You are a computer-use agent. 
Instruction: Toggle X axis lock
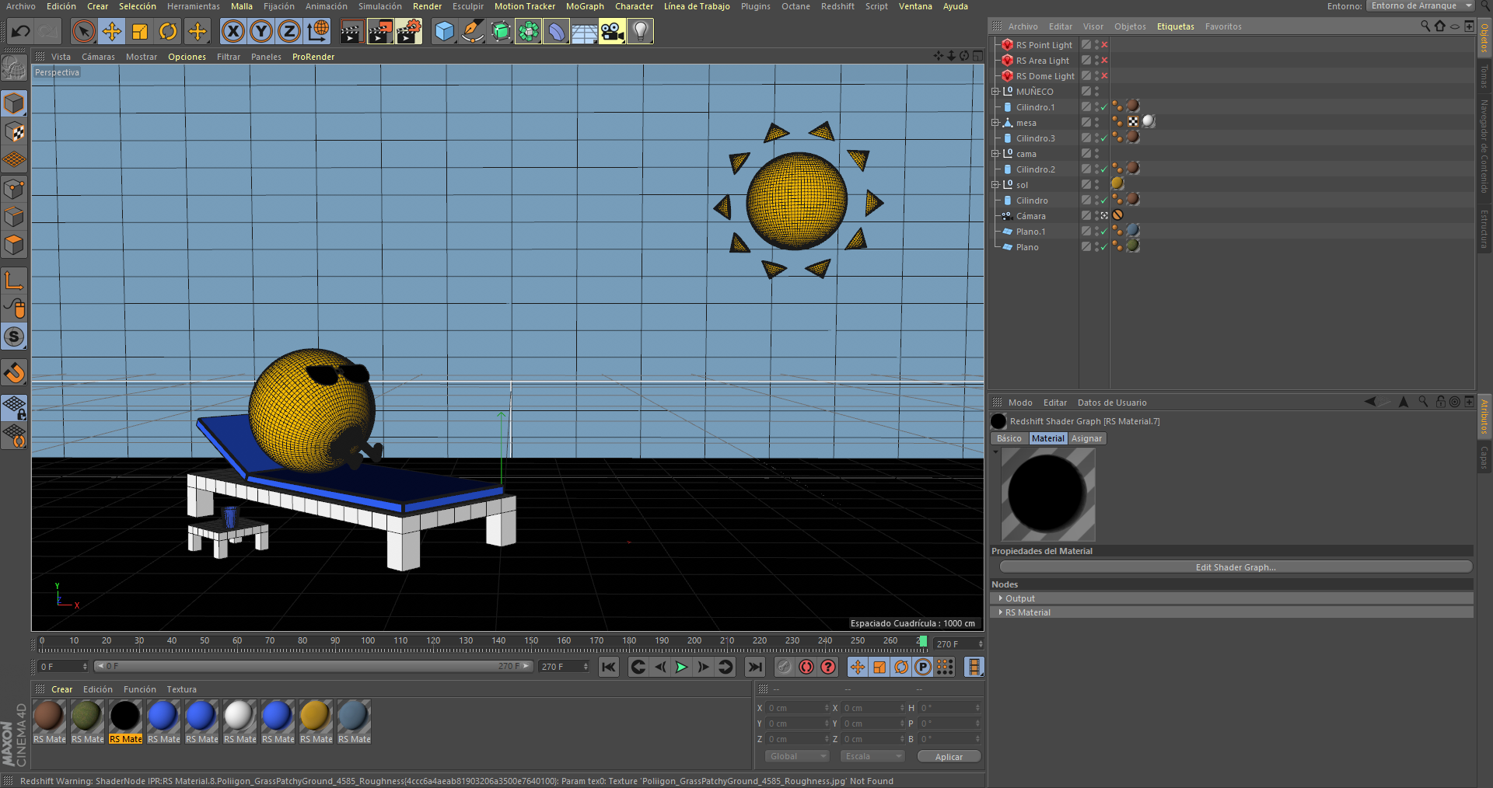(x=233, y=32)
